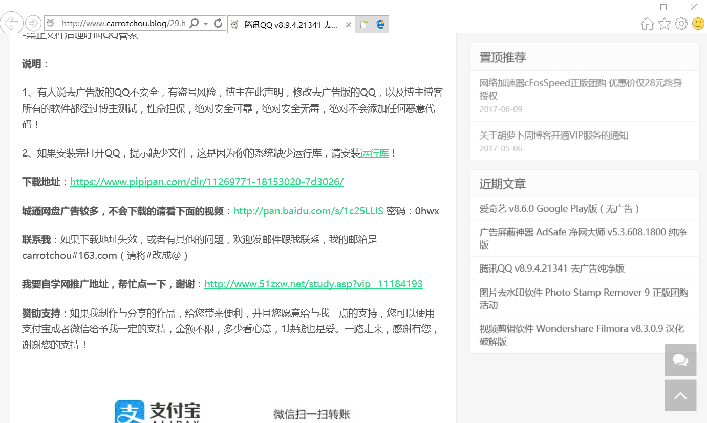Click the browser Back arrow button
The width and height of the screenshot is (707, 423).
[x=12, y=23]
